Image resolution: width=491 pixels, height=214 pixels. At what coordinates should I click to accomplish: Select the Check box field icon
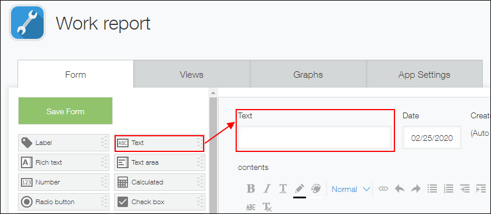122,202
